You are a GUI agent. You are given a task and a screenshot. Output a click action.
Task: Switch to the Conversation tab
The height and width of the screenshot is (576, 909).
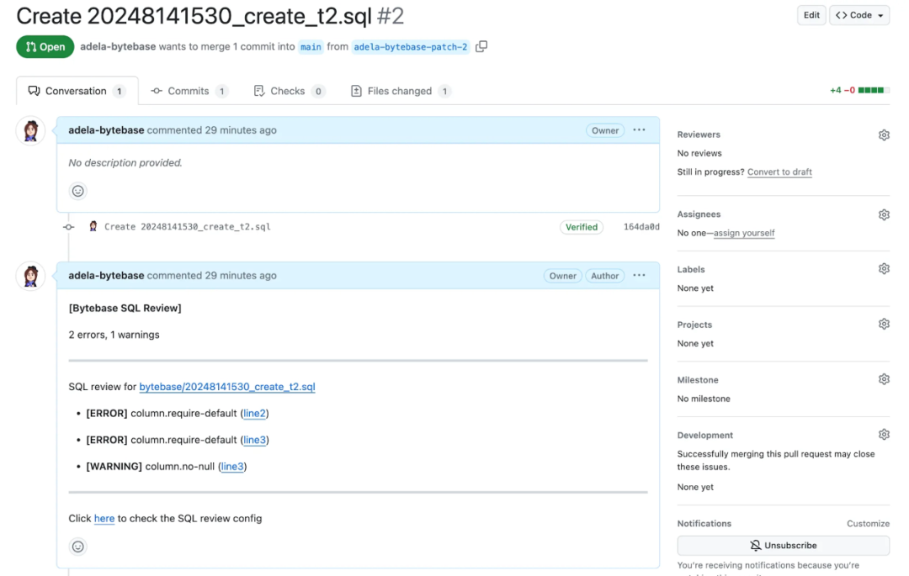tap(77, 91)
